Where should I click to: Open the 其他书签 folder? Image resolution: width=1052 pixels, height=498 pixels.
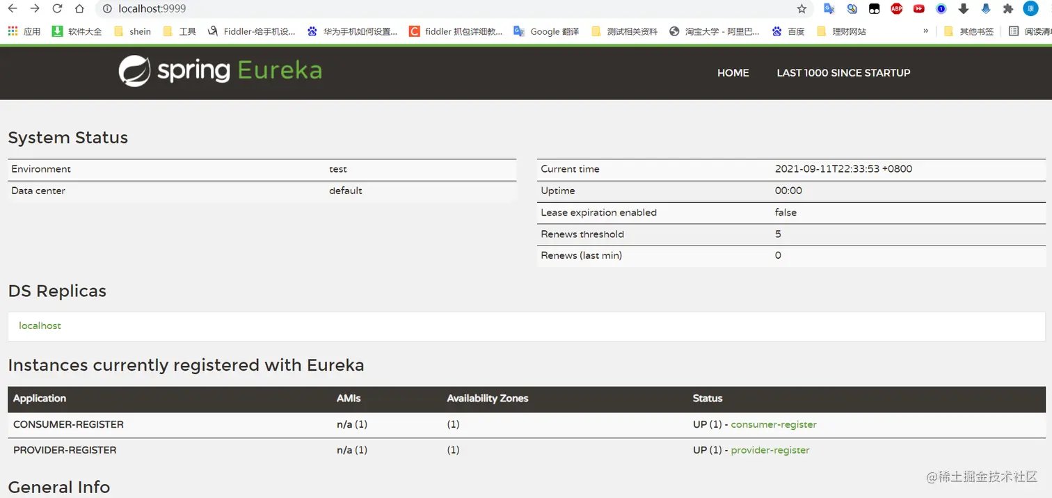tap(969, 31)
